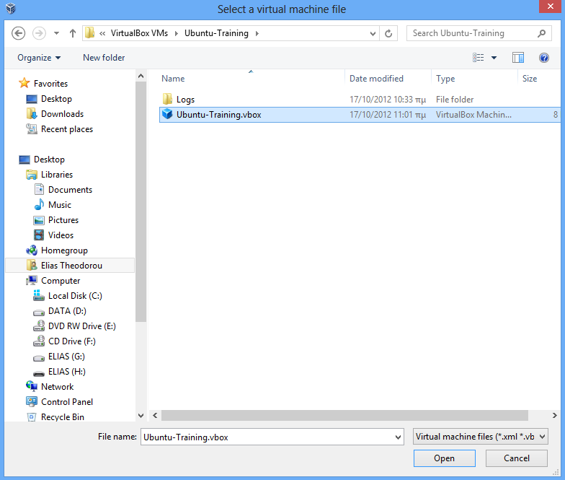Change your view icon button
565x480 pixels.
(x=479, y=58)
